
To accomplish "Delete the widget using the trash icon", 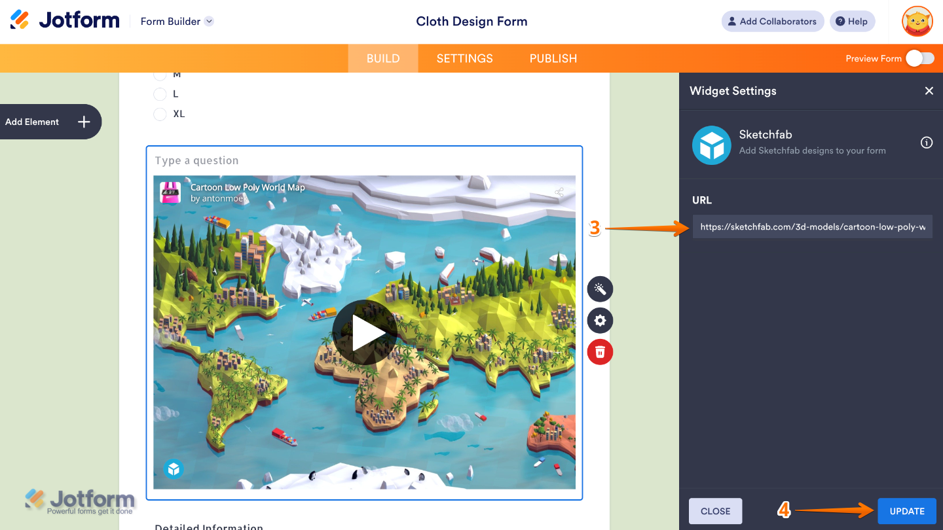I will tap(600, 351).
